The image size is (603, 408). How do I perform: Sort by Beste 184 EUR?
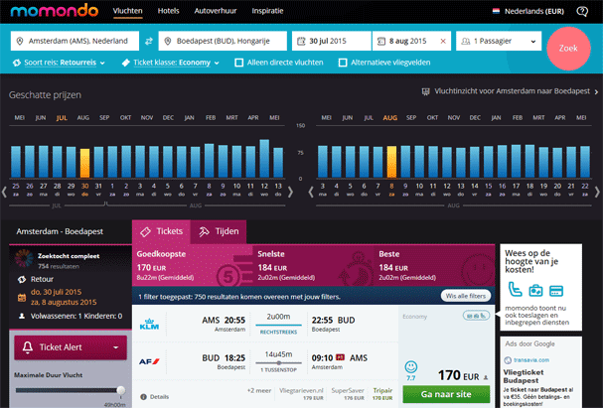click(434, 265)
